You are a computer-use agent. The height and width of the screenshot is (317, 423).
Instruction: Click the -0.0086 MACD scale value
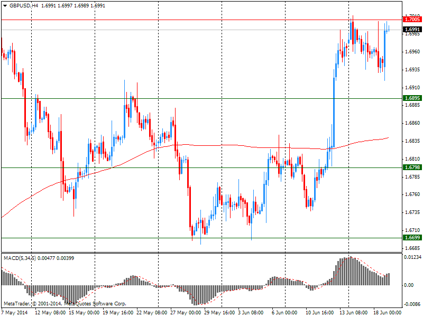tap(412, 304)
